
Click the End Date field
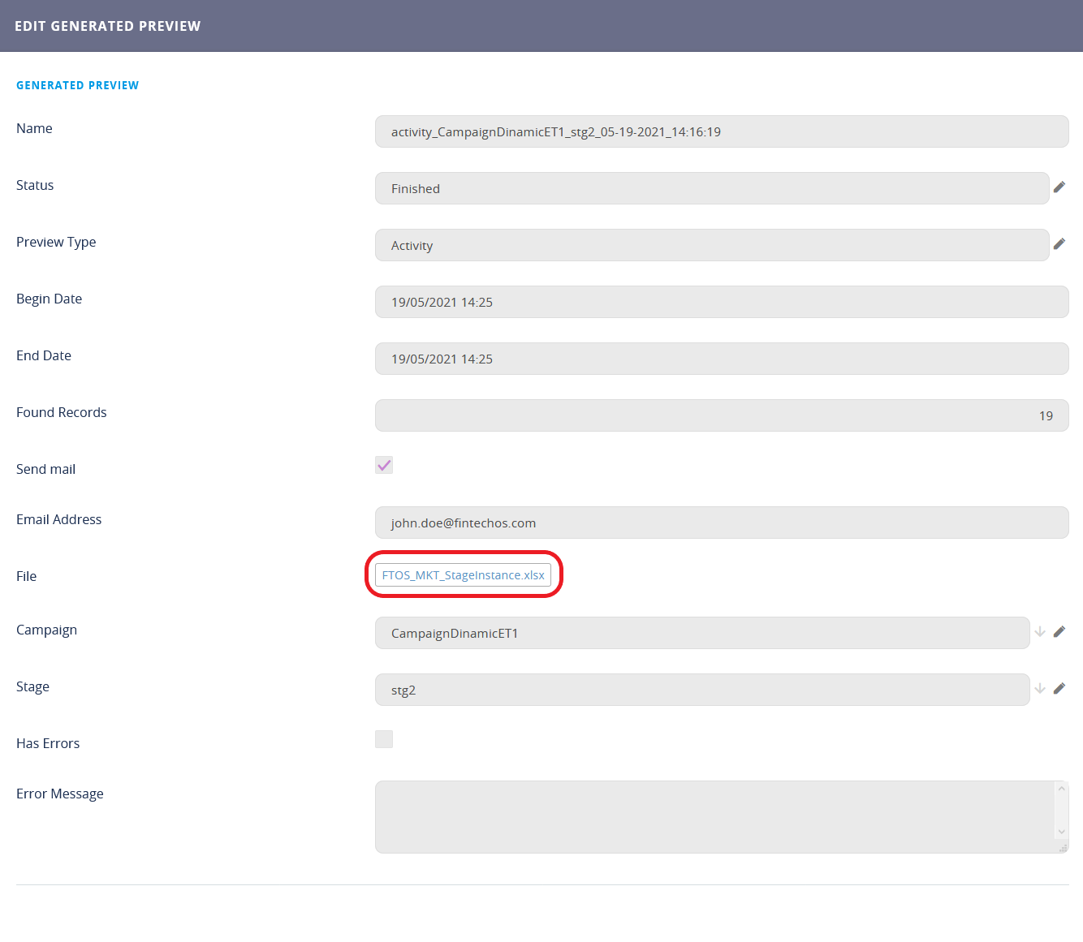tap(721, 359)
